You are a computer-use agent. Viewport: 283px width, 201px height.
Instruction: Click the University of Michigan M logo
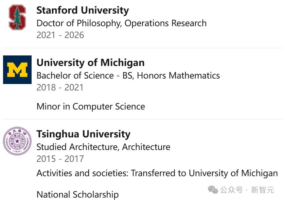17,70
